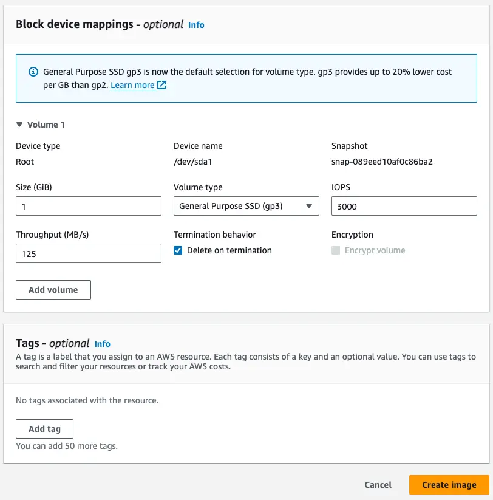Image resolution: width=493 pixels, height=500 pixels.
Task: Cancel the image creation
Action: (x=378, y=485)
